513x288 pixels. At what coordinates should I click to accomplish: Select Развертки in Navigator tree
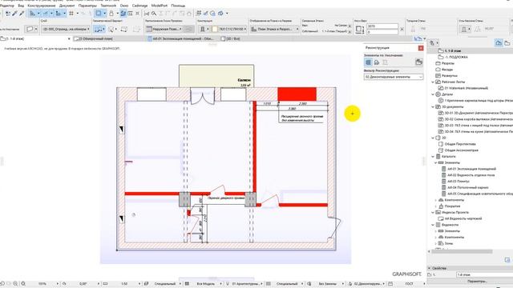pyautogui.click(x=449, y=76)
